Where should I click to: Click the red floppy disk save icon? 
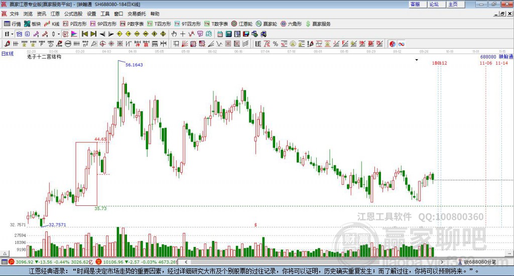tap(246, 34)
